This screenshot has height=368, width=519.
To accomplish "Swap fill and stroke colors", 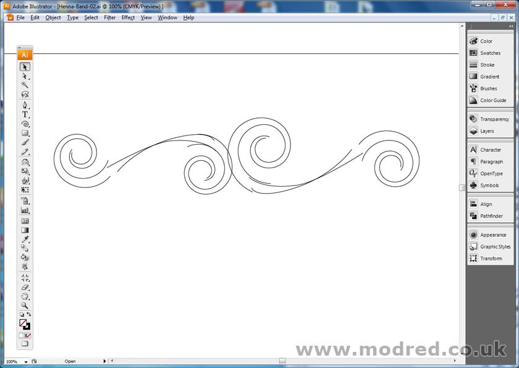I will [28, 313].
